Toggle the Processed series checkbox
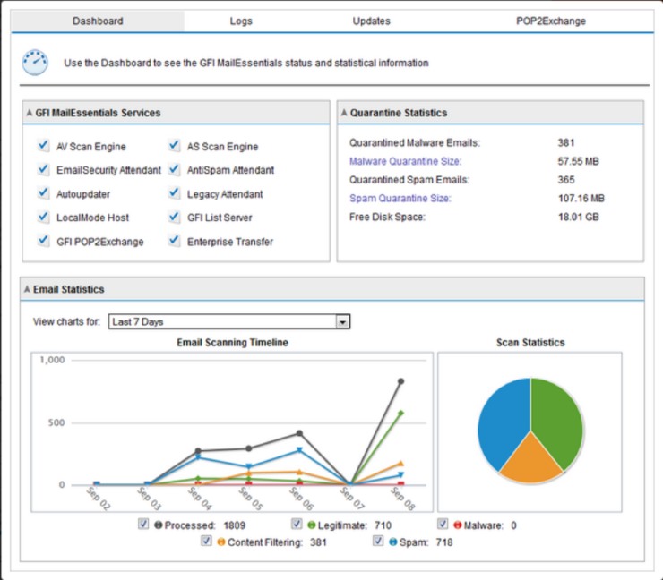 pyautogui.click(x=143, y=525)
